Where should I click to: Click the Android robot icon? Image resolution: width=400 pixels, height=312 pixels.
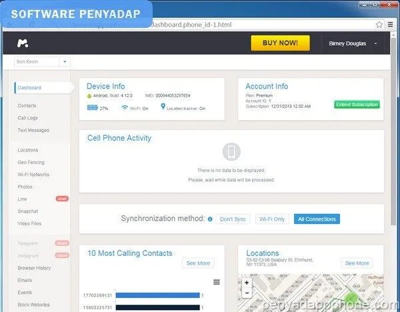[89, 96]
